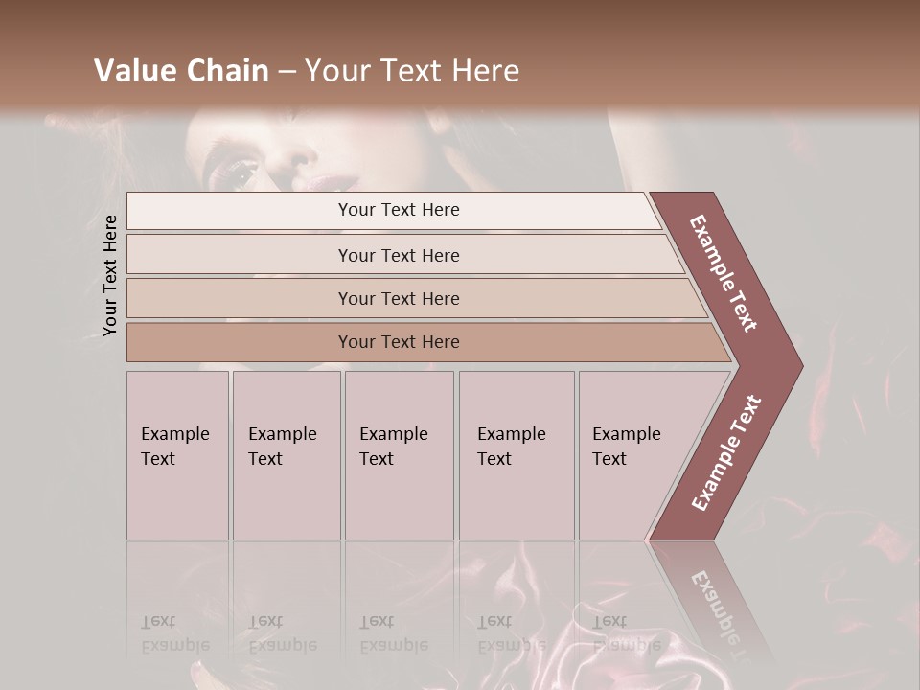The width and height of the screenshot is (920, 690).
Task: Select the vertical "Your Text Here" side label
Action: (x=110, y=276)
